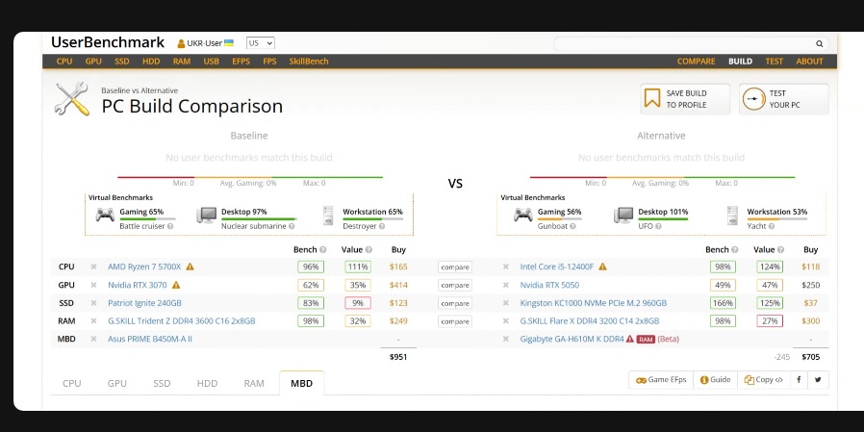Open ABOUT in navigation bar
Screen dimensions: 864x432
[x=809, y=62]
